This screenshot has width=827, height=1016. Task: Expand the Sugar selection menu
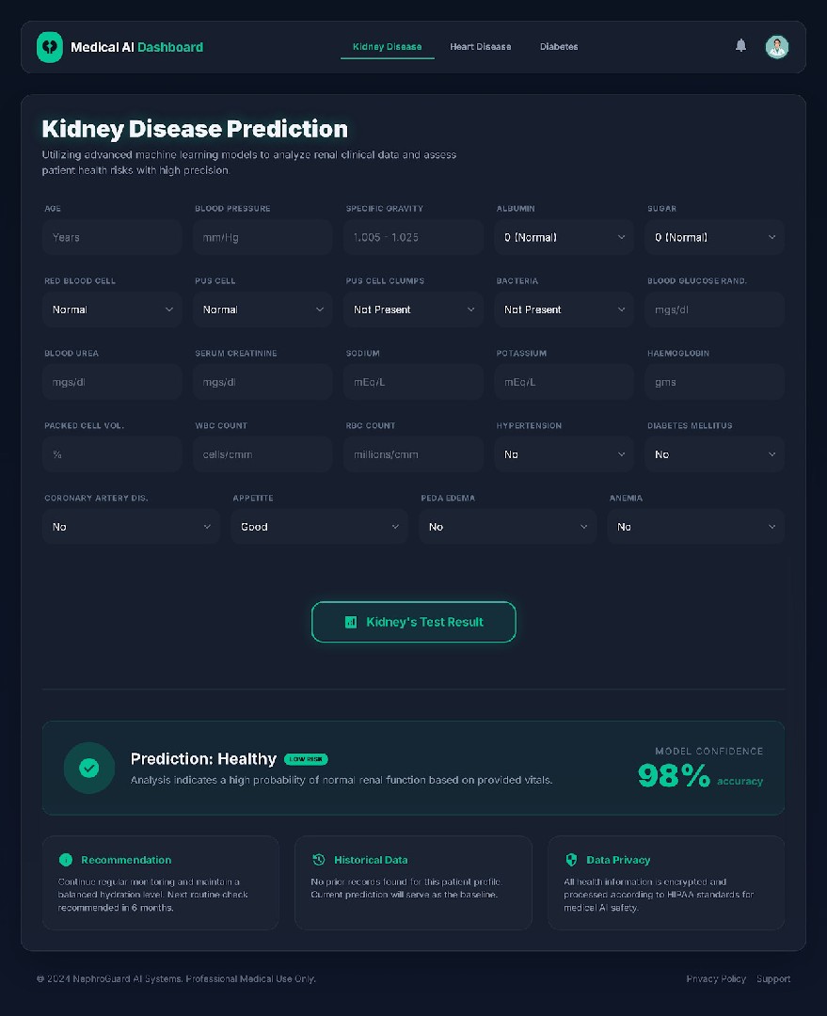click(714, 237)
